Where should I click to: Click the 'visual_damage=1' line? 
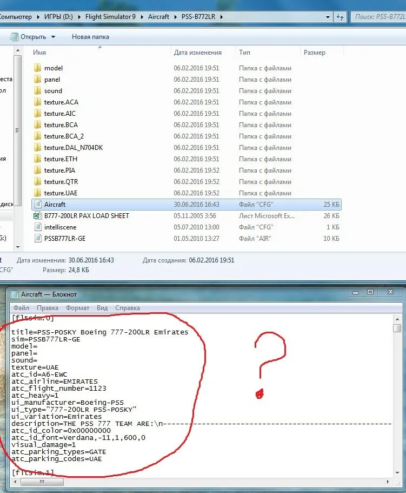(x=44, y=445)
